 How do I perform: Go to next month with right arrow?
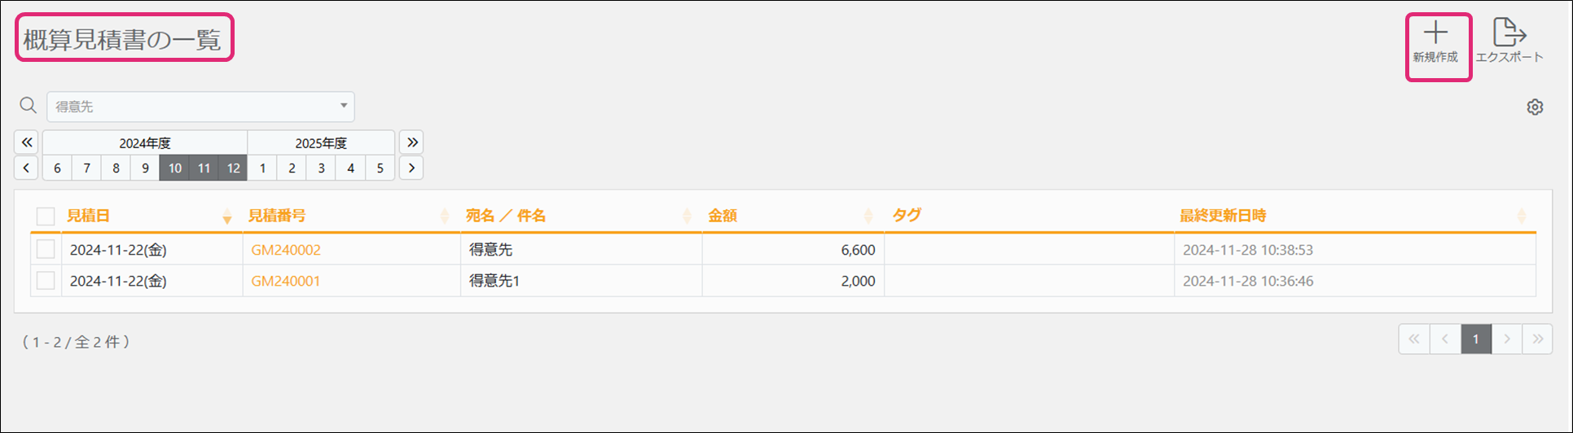[411, 168]
